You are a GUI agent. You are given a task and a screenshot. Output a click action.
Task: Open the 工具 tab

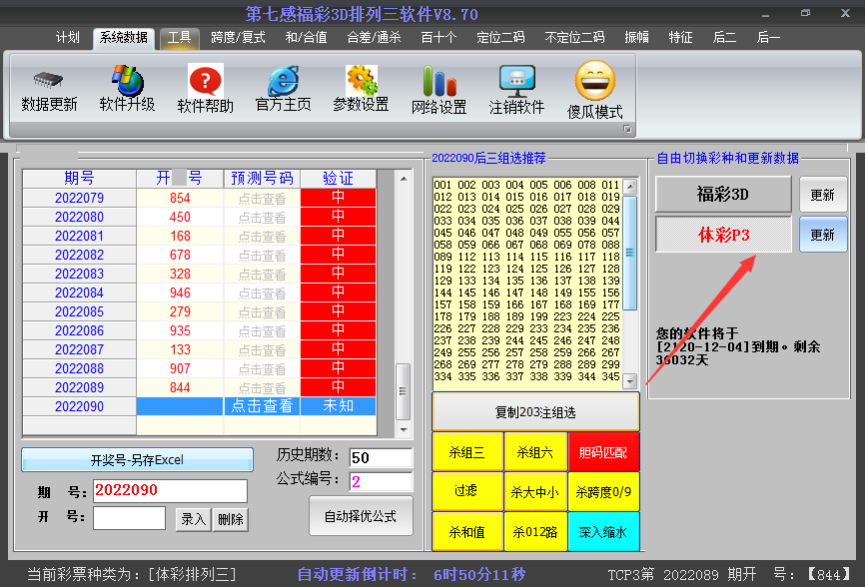(179, 38)
